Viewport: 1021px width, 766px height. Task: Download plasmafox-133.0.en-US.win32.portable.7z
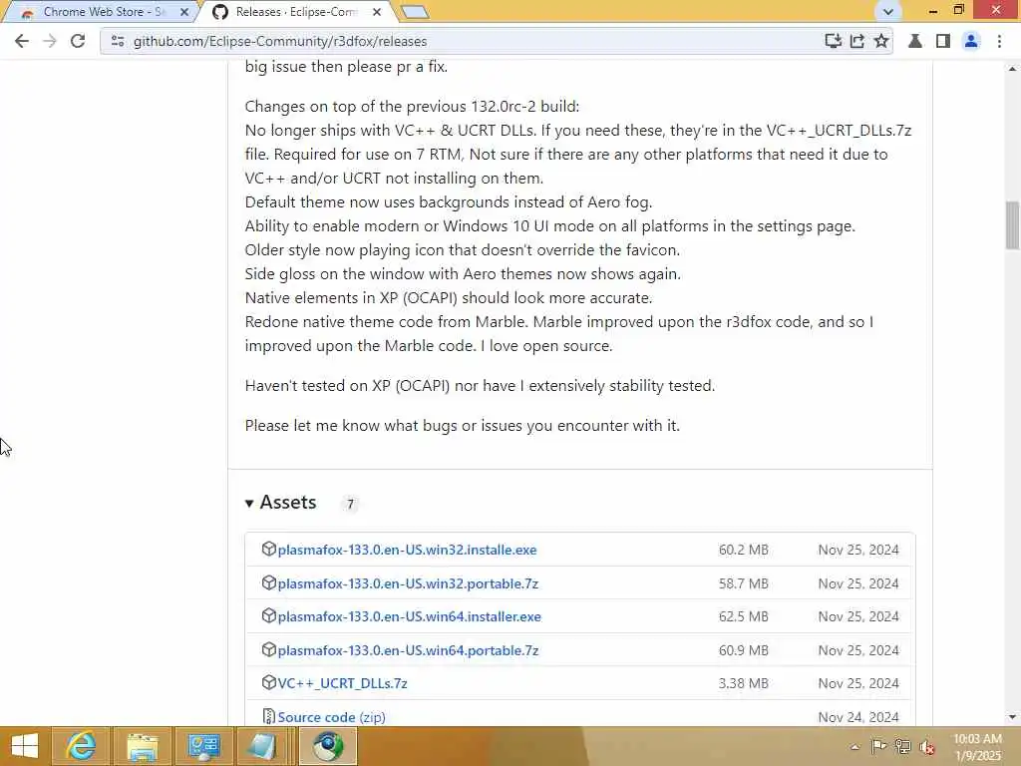click(x=408, y=583)
